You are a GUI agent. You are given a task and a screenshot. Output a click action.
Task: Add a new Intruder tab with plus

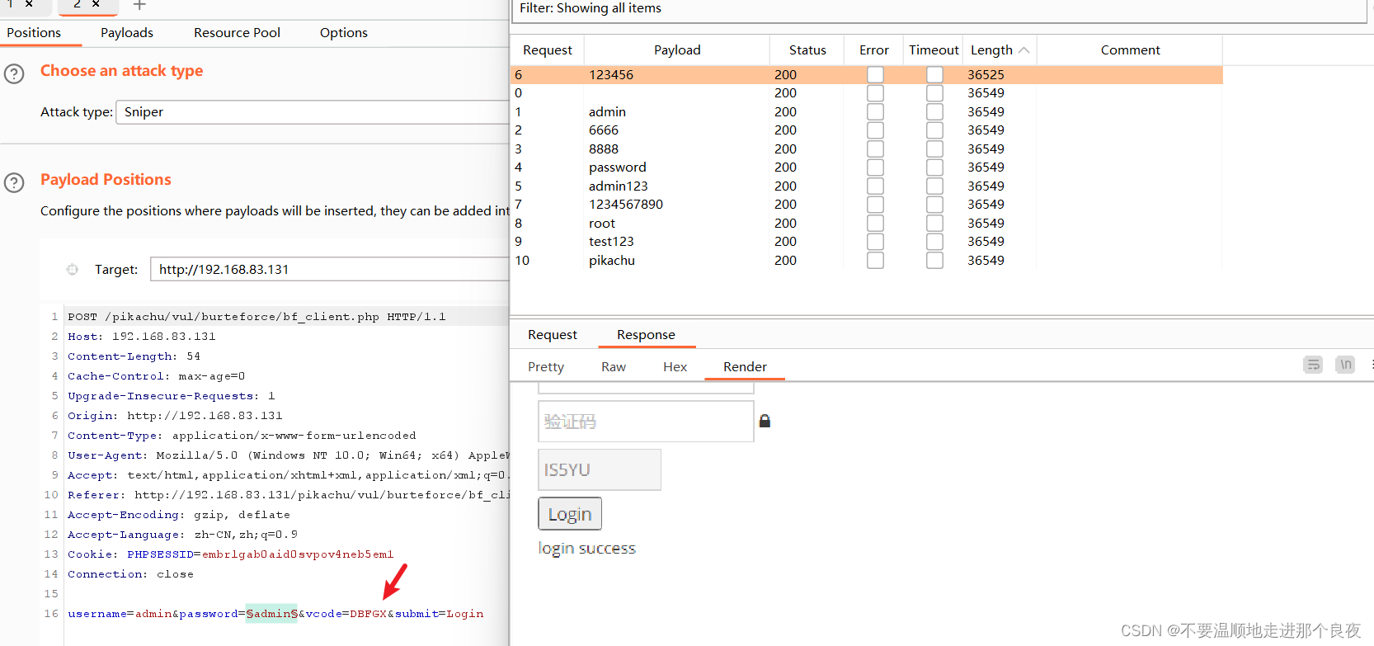[x=139, y=5]
